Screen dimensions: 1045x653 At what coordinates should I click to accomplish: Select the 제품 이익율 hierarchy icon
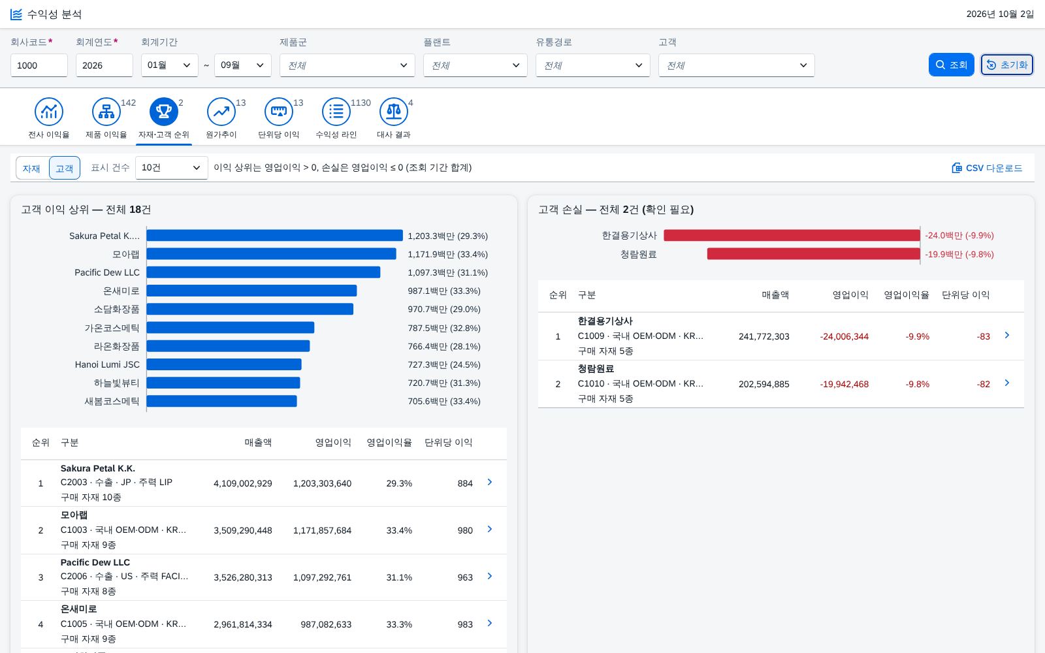106,112
